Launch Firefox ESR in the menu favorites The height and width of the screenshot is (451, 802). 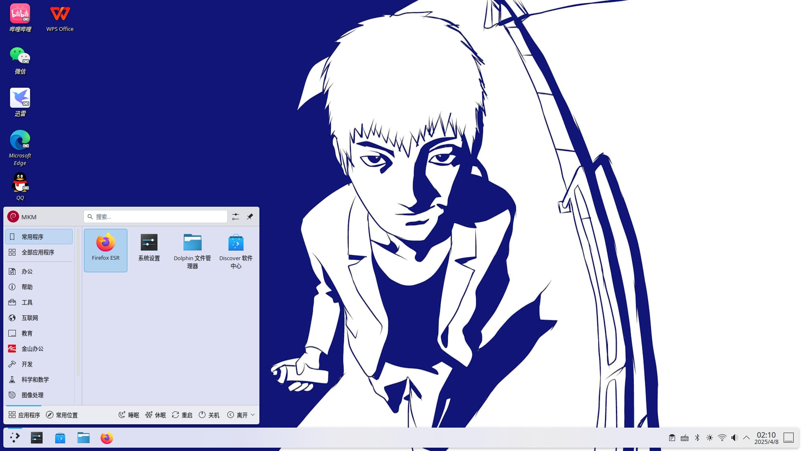tap(106, 250)
